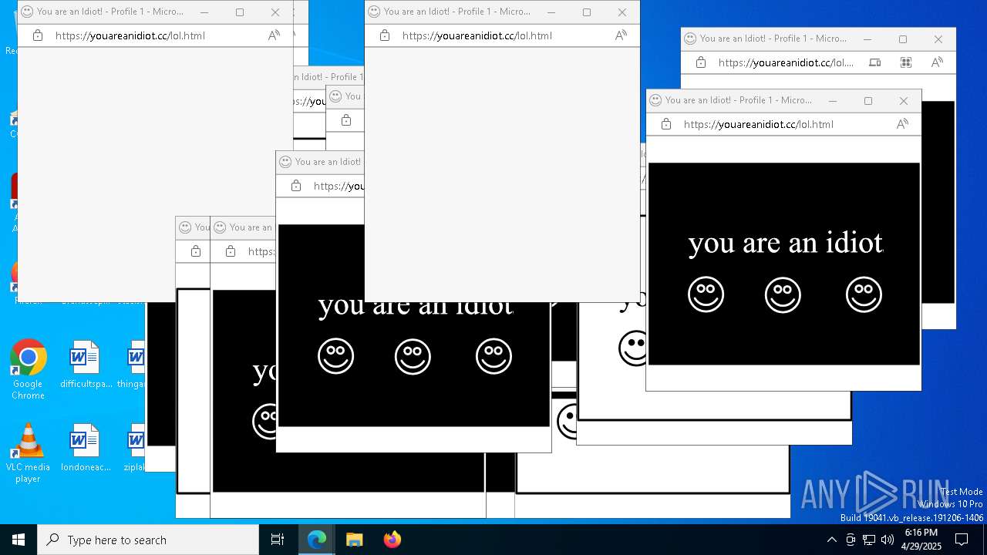Close the front right idiot window
Viewport: 987px width, 555px height.
click(904, 100)
